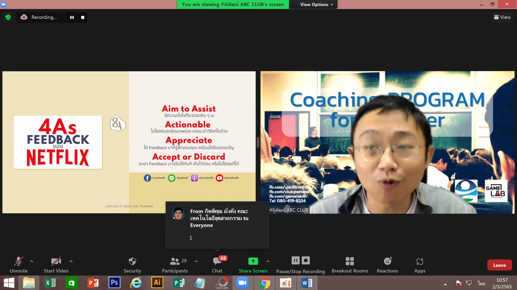Open the Windows Start menu

point(9,283)
